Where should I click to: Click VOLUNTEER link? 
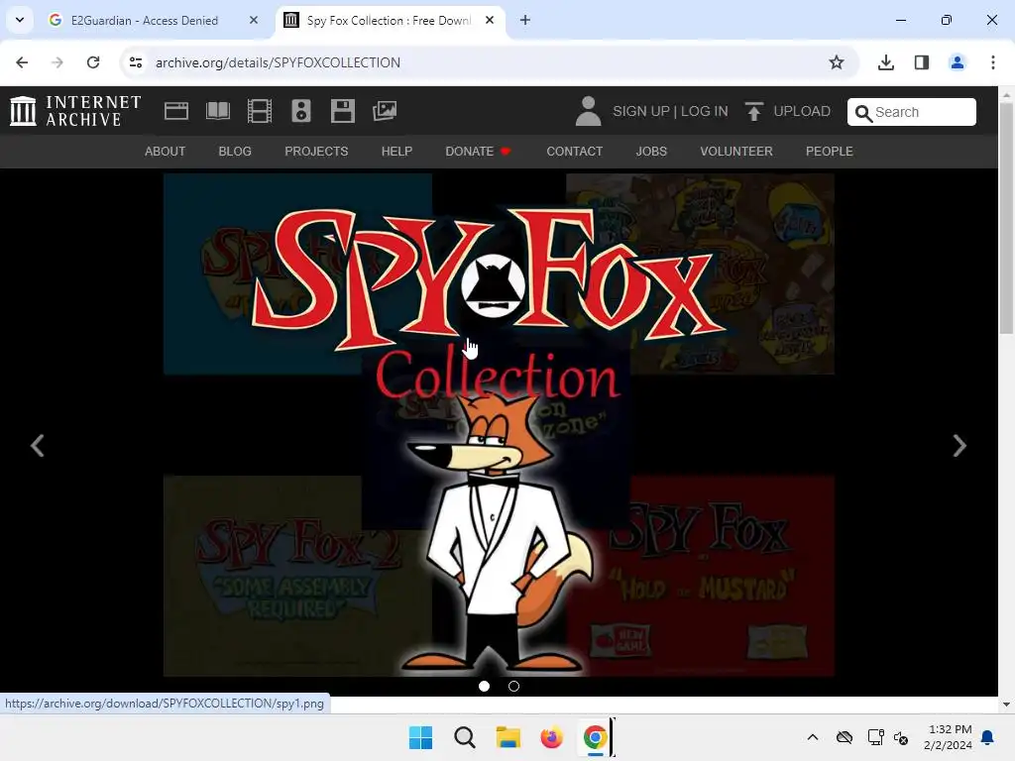[x=736, y=152]
